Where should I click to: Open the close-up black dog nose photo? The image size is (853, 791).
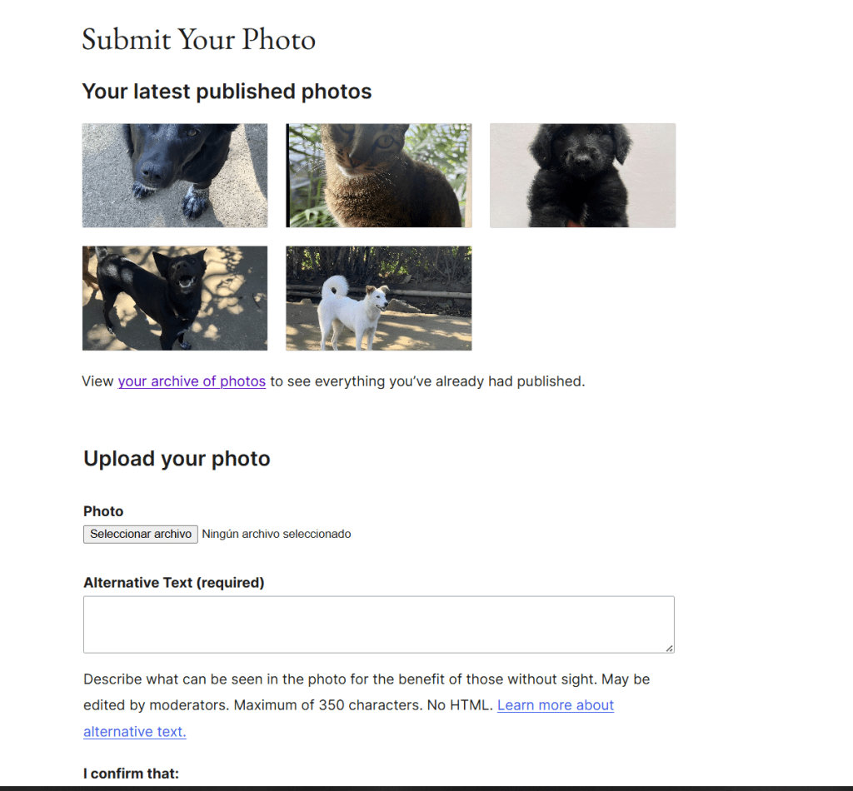point(175,175)
